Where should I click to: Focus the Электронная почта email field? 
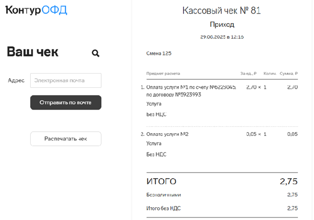click(x=66, y=80)
